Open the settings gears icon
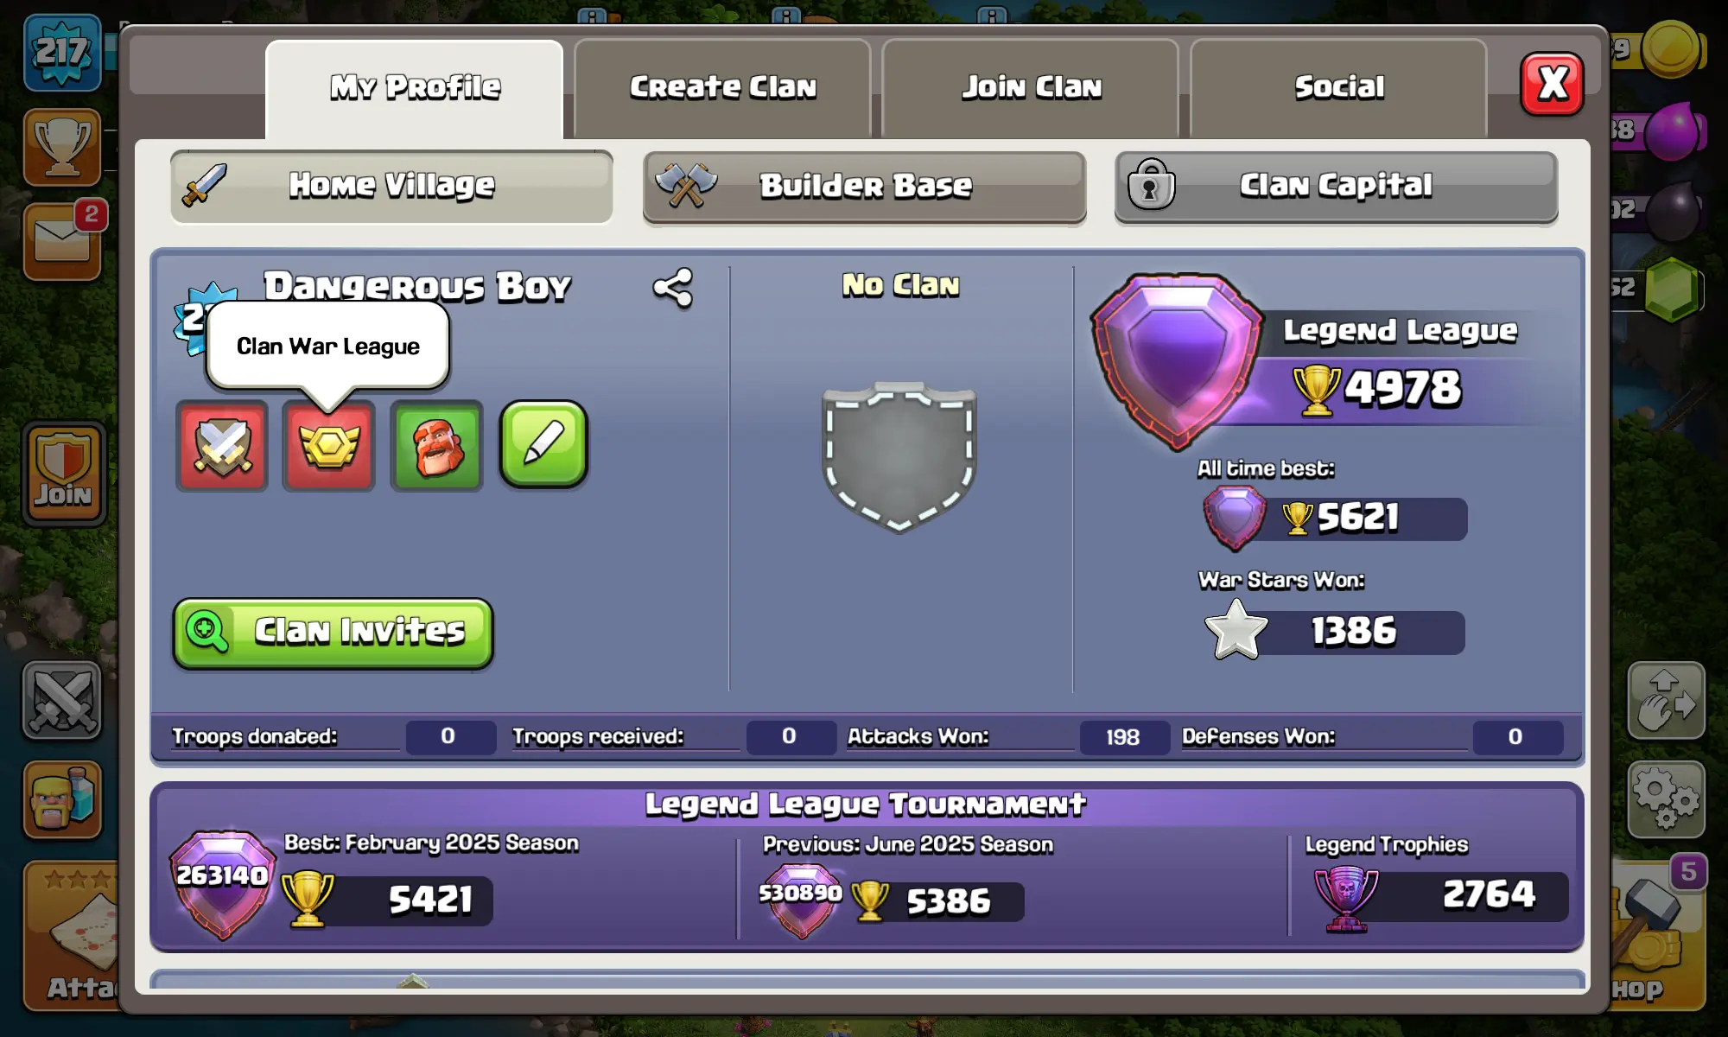The width and height of the screenshot is (1728, 1037). point(1666,799)
